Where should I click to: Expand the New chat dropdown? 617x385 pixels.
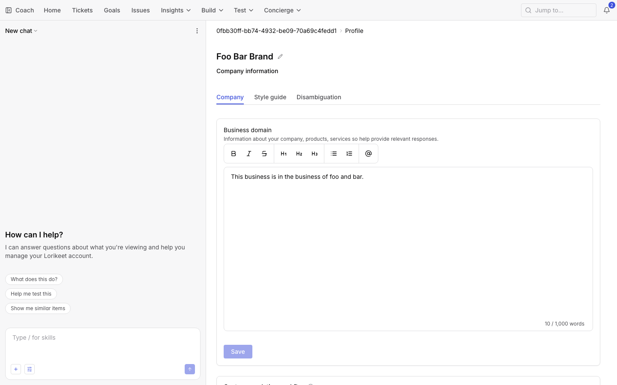coord(21,31)
